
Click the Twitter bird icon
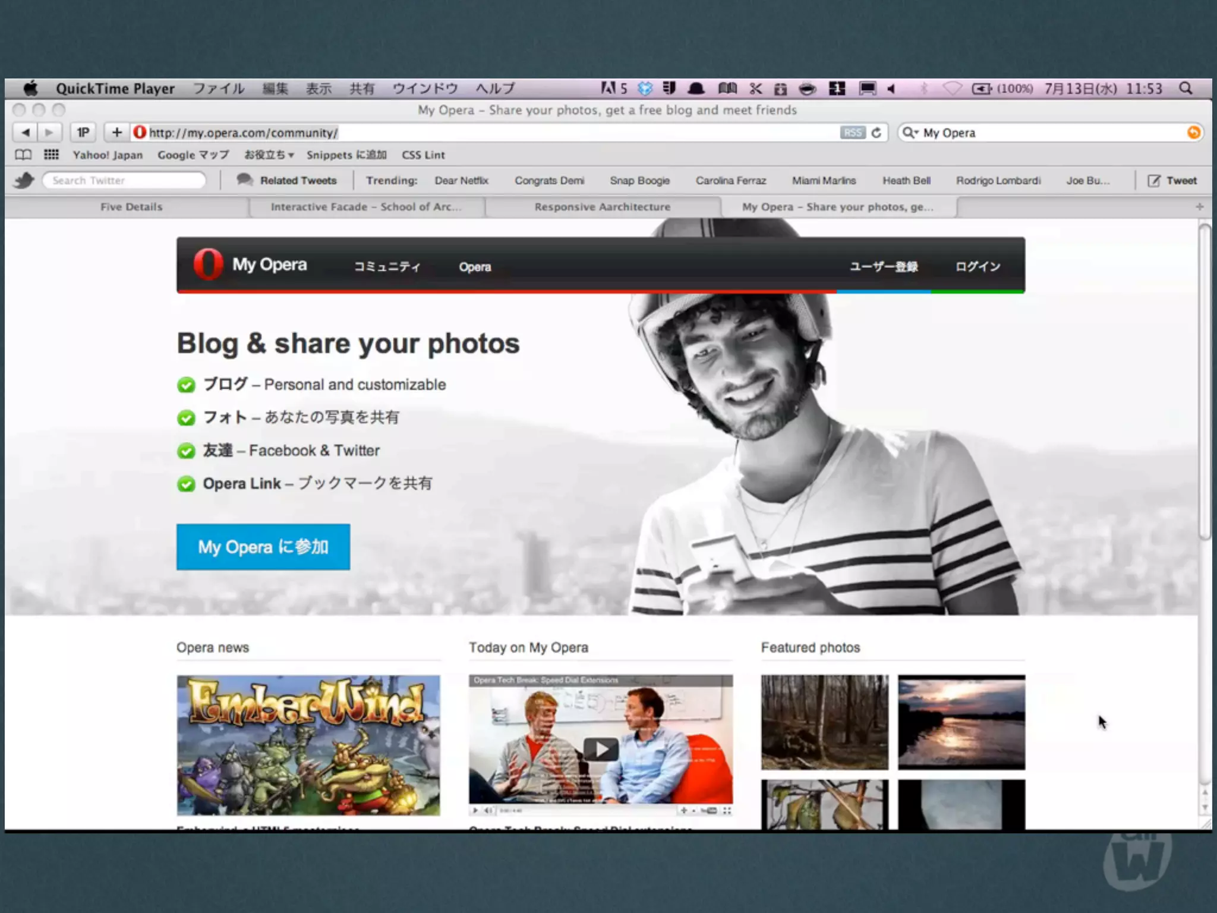coord(24,181)
